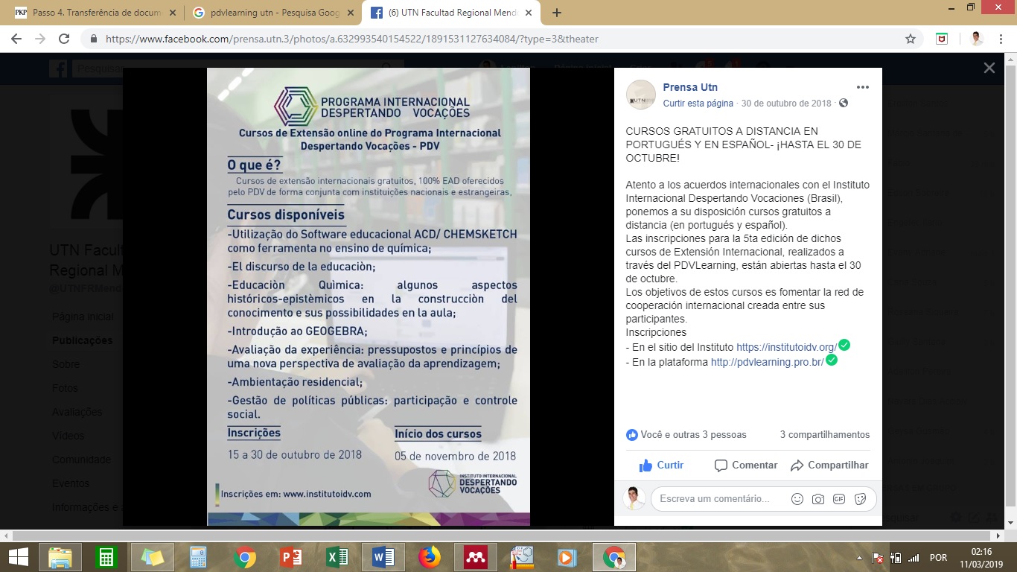Click the emoji icon in comment box

click(x=797, y=499)
